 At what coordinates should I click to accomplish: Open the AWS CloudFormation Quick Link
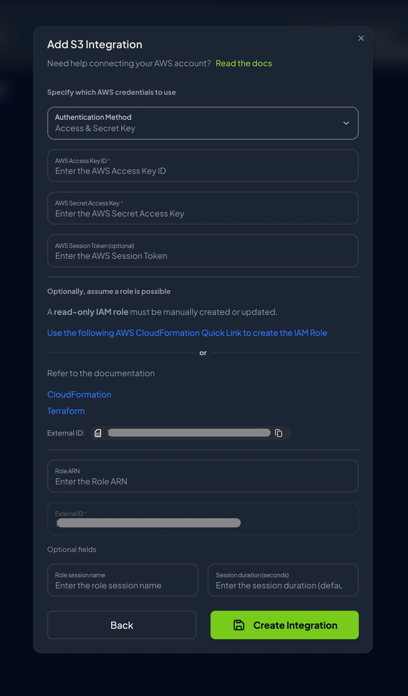(187, 333)
